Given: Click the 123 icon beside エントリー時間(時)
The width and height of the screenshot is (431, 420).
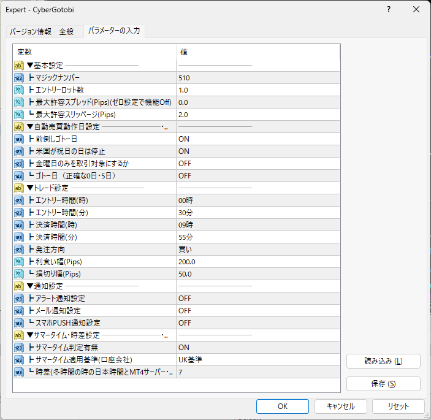Looking at the screenshot, I should click(x=18, y=200).
